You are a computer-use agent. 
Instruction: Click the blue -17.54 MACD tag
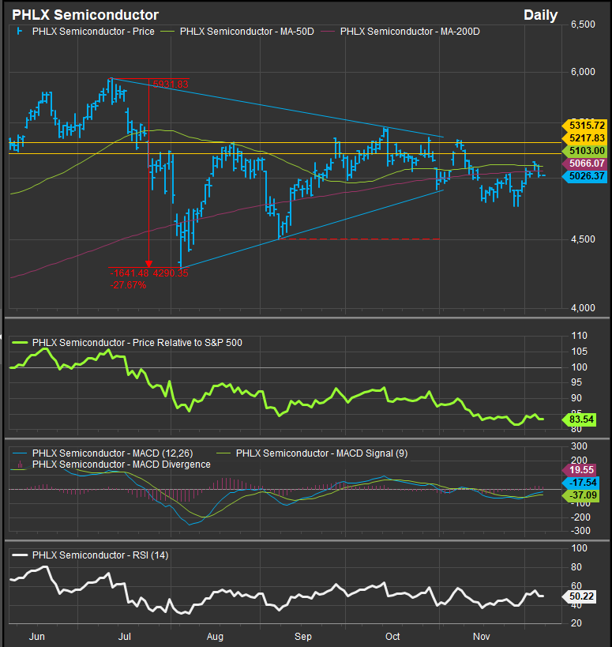point(580,483)
